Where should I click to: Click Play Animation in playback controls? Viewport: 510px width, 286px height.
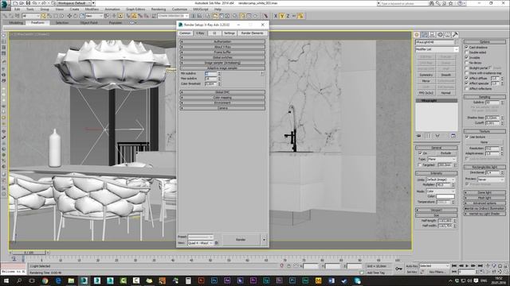tap(467, 266)
